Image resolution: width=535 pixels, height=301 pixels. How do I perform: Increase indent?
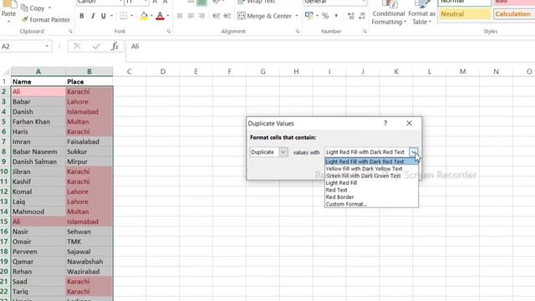point(227,16)
